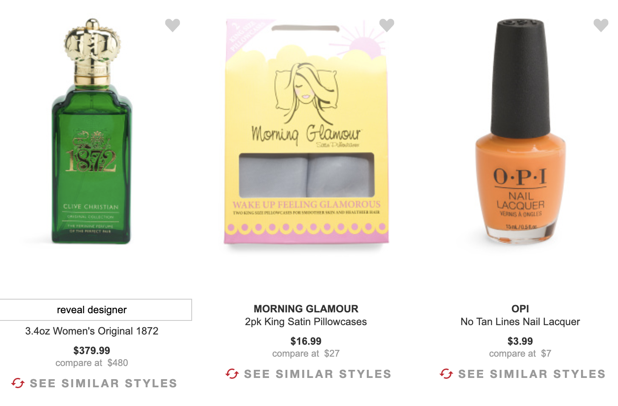618x406 pixels.
Task: Favorite the OPI nail lacquer heart
Action: 601,25
